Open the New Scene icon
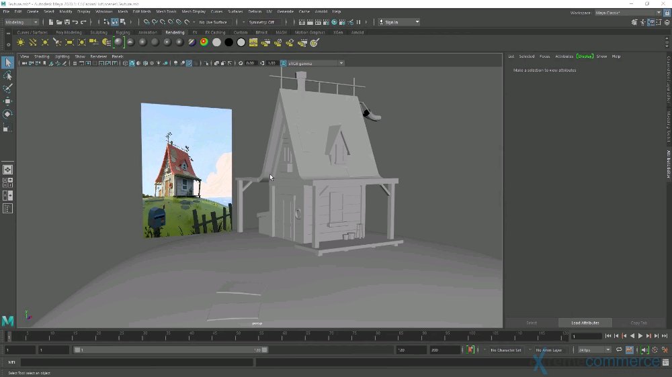This screenshot has width=672, height=377. click(51, 22)
